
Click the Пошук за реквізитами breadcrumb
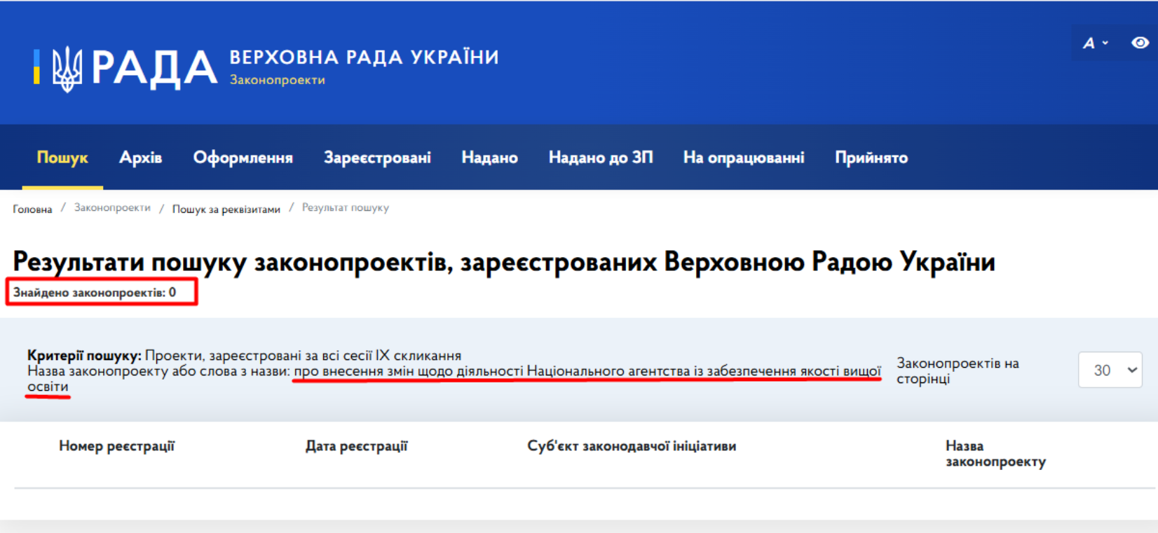point(226,209)
